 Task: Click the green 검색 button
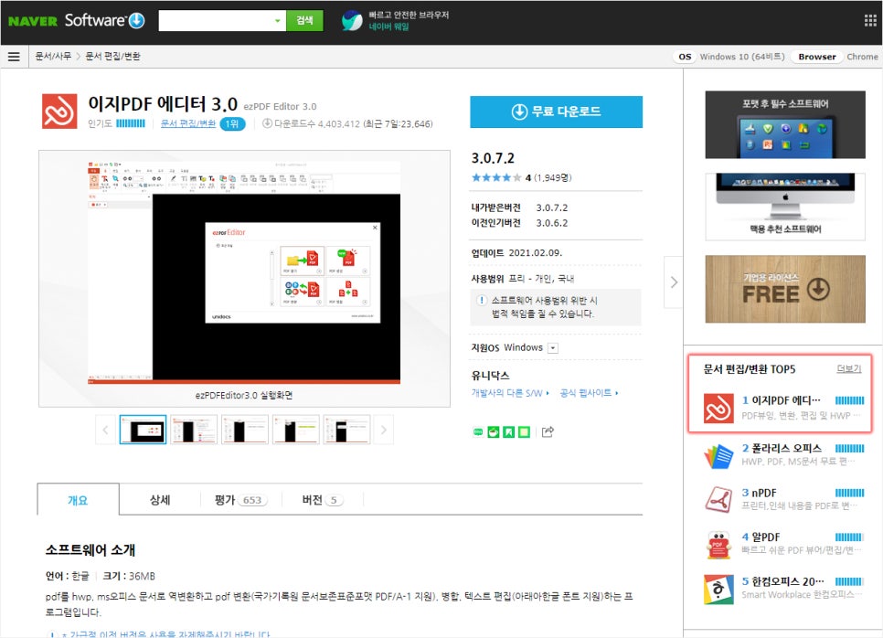point(304,21)
